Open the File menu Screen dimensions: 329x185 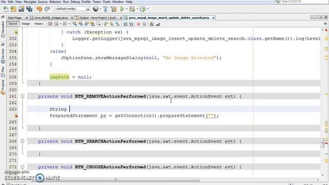tap(3, 2)
